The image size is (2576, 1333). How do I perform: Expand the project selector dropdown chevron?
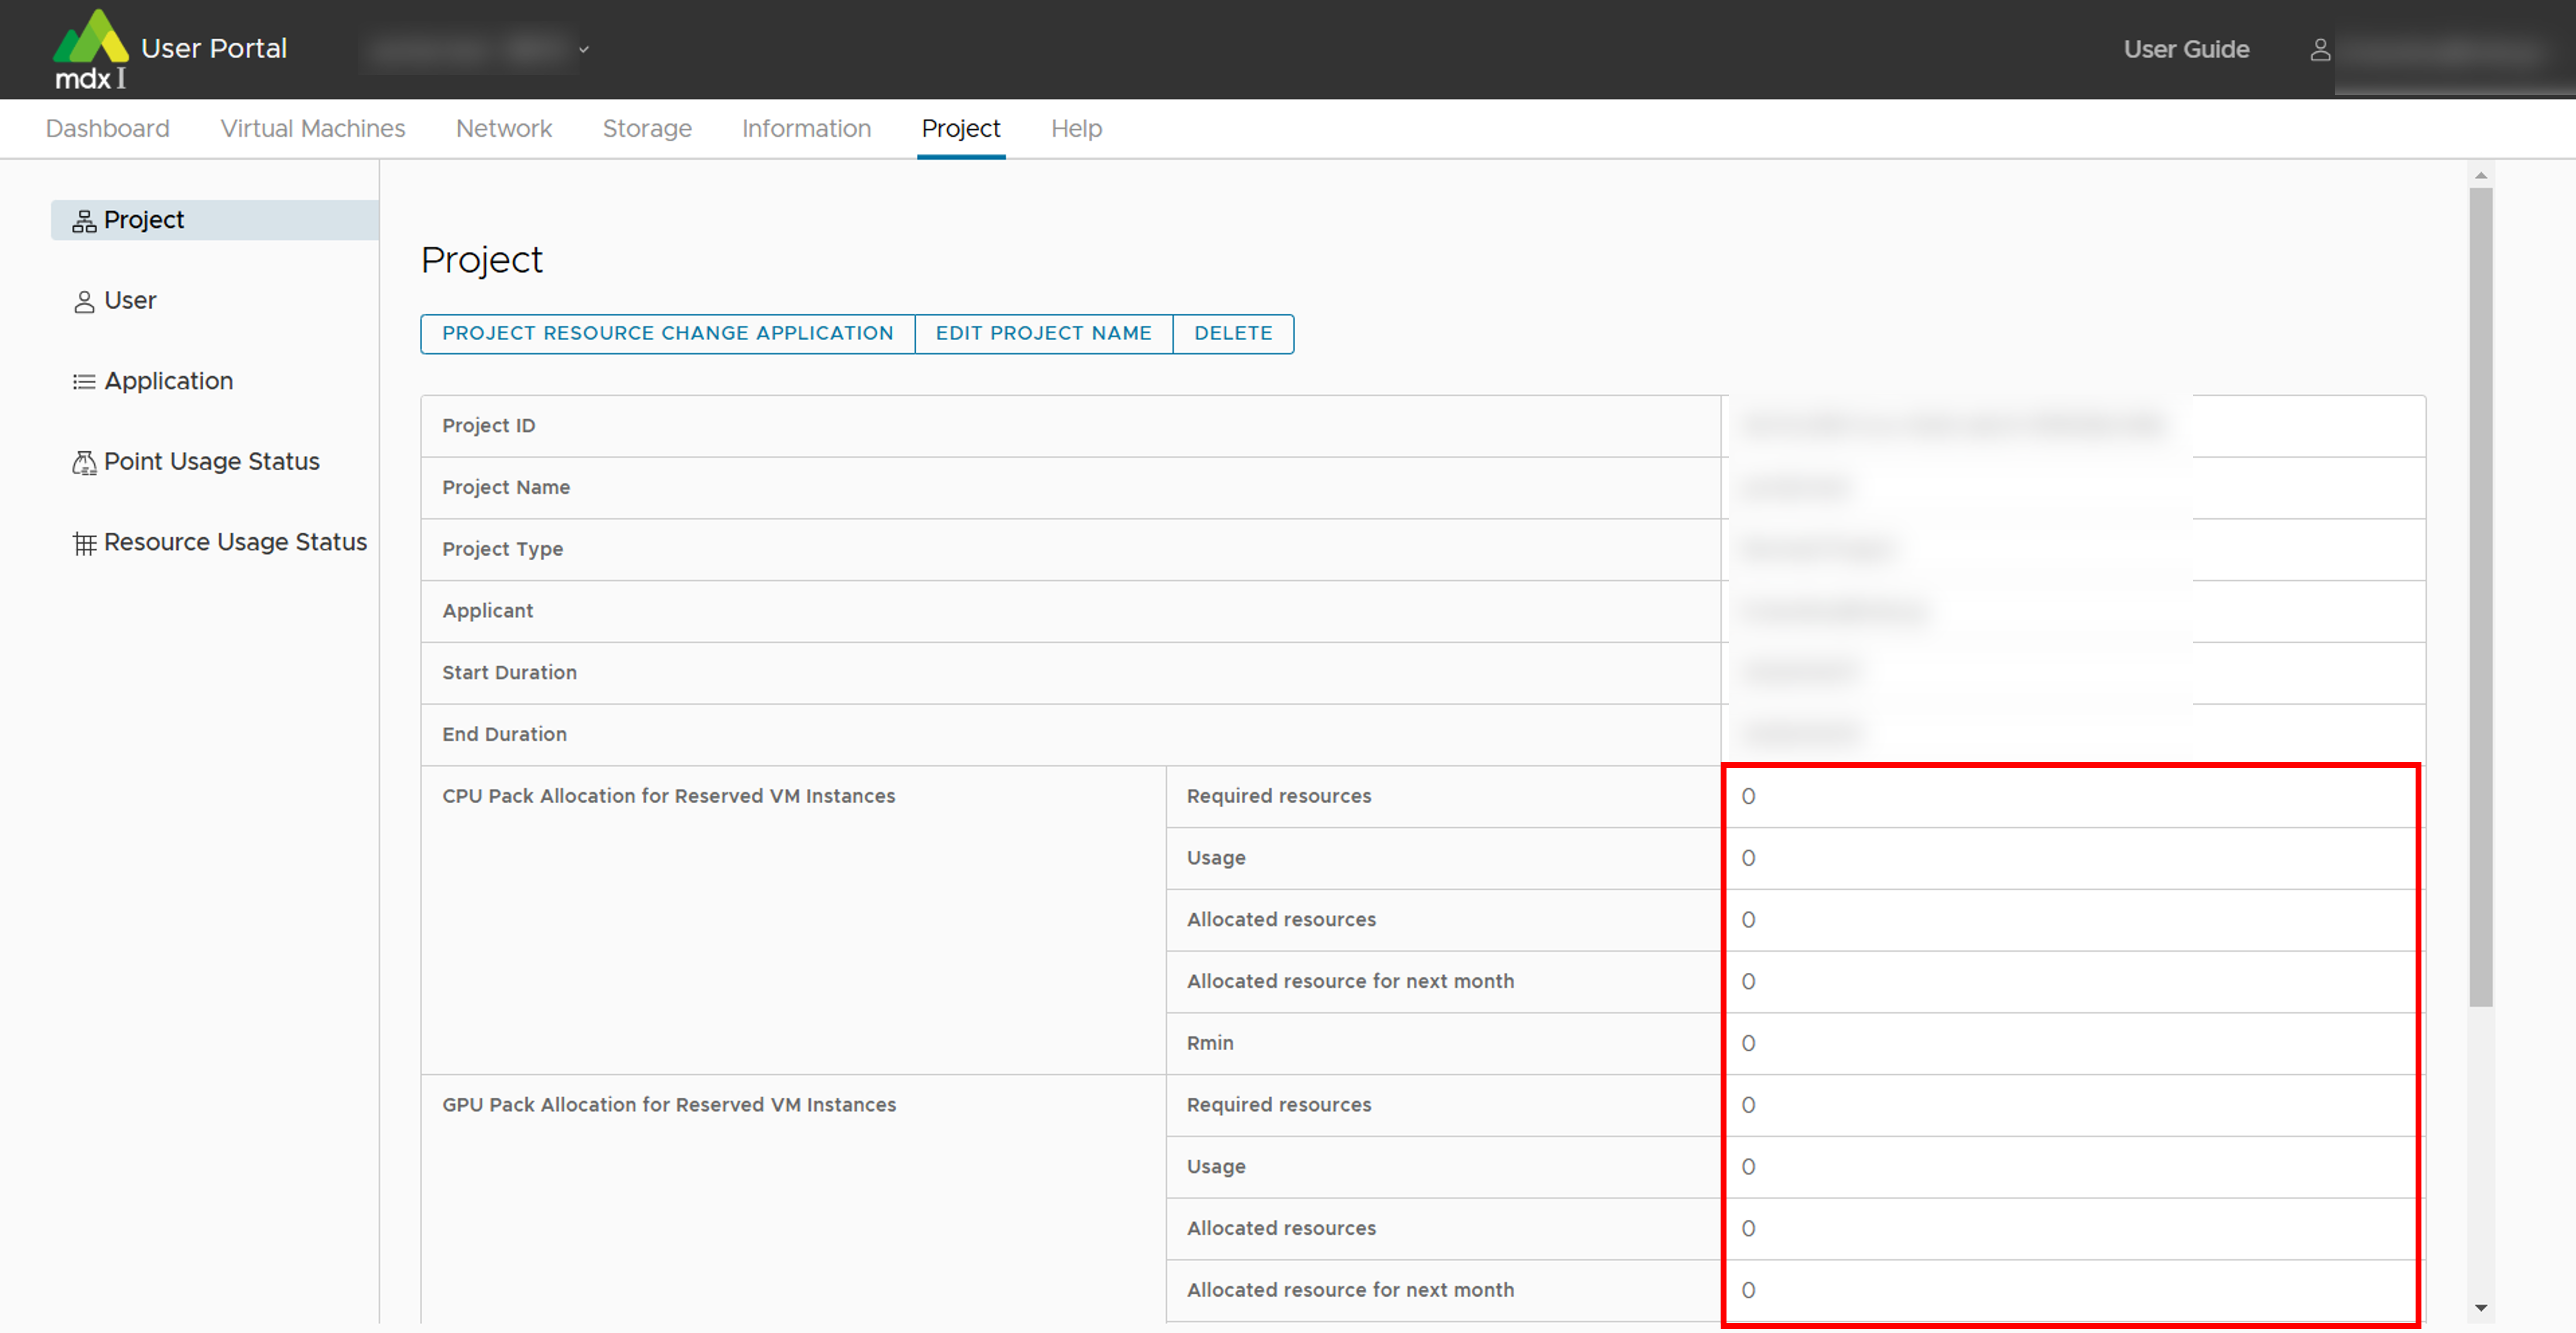pos(584,49)
